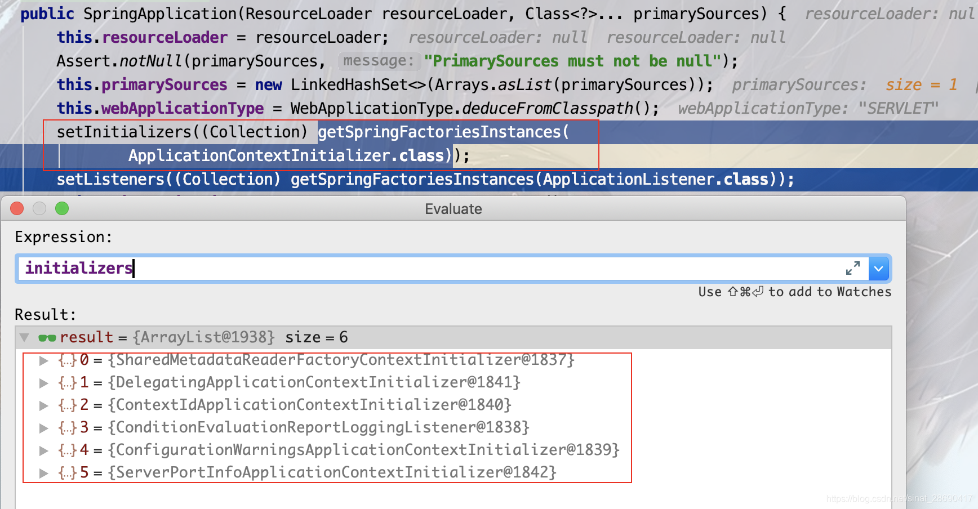Screen dimensions: 978x509
Task: Click Assert.notNull call in code
Action: point(119,61)
